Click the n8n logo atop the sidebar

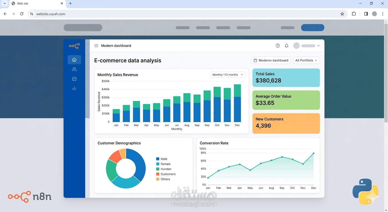(x=74, y=46)
